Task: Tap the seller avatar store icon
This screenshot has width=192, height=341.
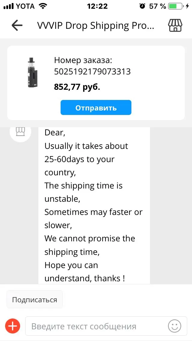Action: pyautogui.click(x=20, y=131)
